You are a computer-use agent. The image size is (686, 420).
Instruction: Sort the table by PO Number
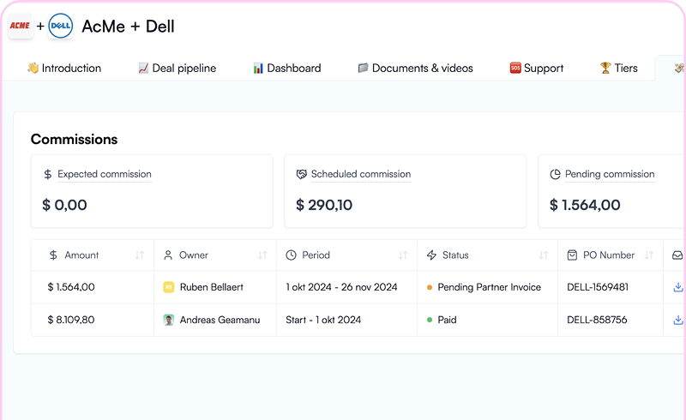[649, 255]
